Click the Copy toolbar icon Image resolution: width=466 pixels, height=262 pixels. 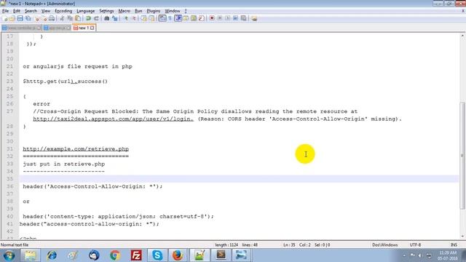(x=70, y=18)
